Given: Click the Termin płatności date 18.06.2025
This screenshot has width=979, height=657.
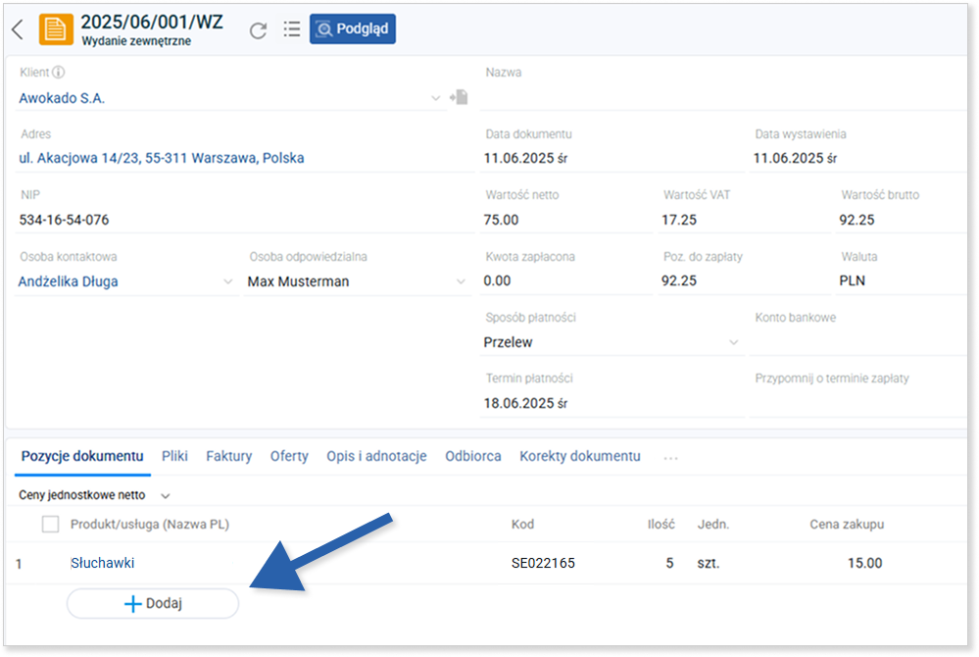Looking at the screenshot, I should 525,403.
